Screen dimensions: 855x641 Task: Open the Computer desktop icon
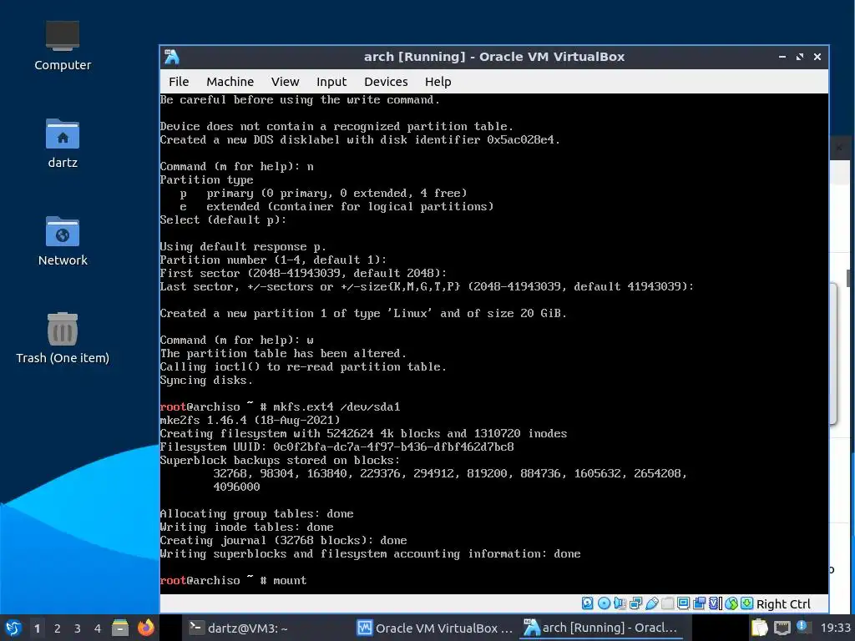63,46
